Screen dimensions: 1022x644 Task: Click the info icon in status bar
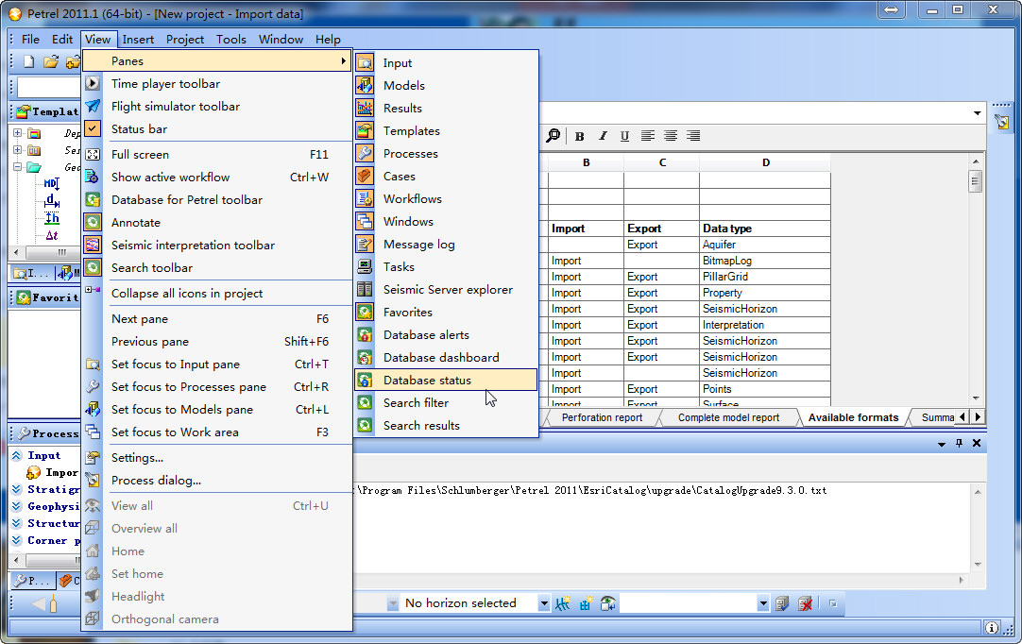point(992,628)
